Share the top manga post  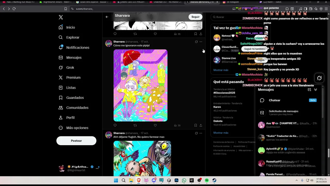click(x=201, y=34)
